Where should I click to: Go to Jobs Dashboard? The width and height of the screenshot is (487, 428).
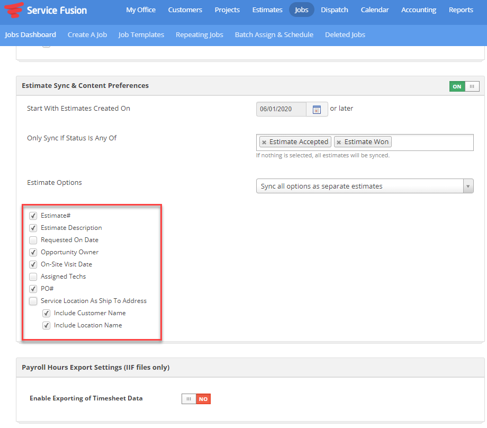pos(31,35)
